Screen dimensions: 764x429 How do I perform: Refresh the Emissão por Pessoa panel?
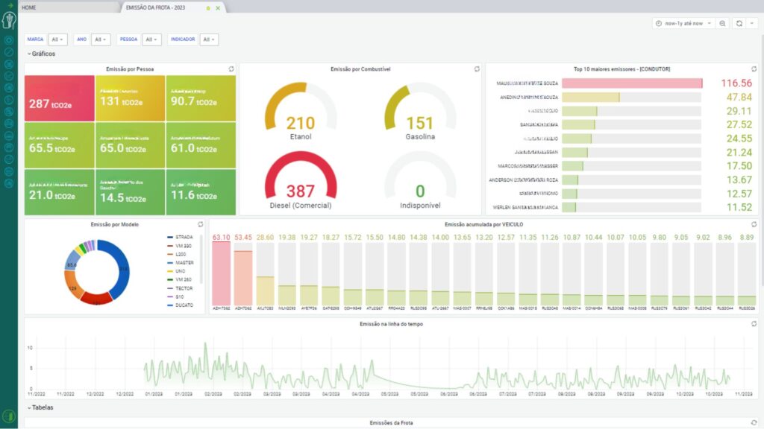[231, 69]
